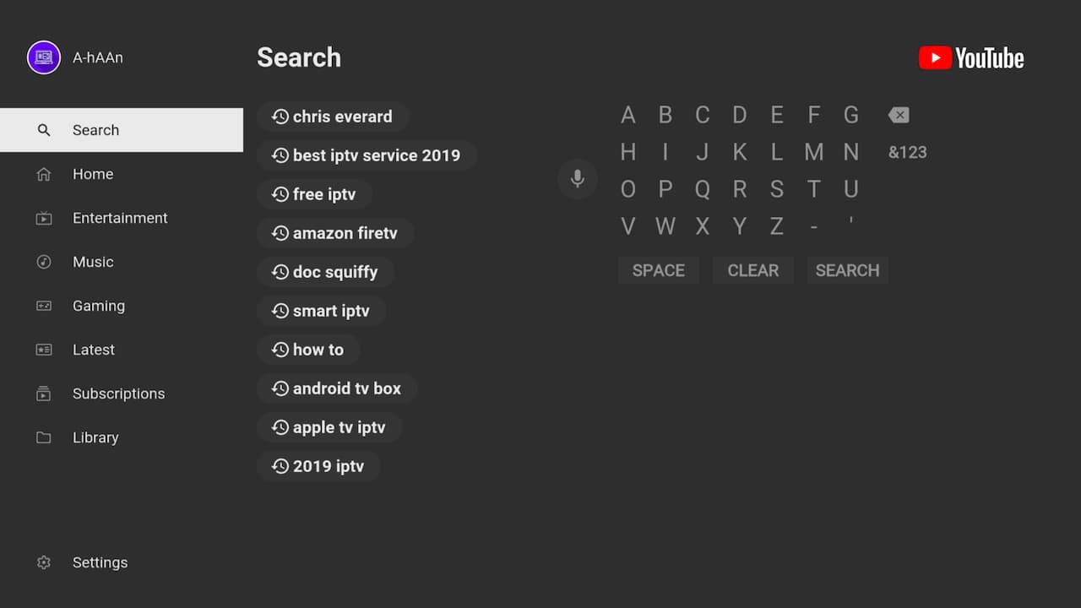The image size is (1081, 608).
Task: Type the letter Q on keyboard
Action: (703, 189)
